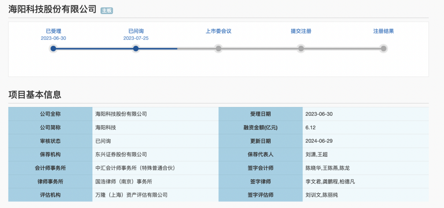The image size is (444, 208).
Task: Click the blue filled segment of the progress bar
Action: 95,49
